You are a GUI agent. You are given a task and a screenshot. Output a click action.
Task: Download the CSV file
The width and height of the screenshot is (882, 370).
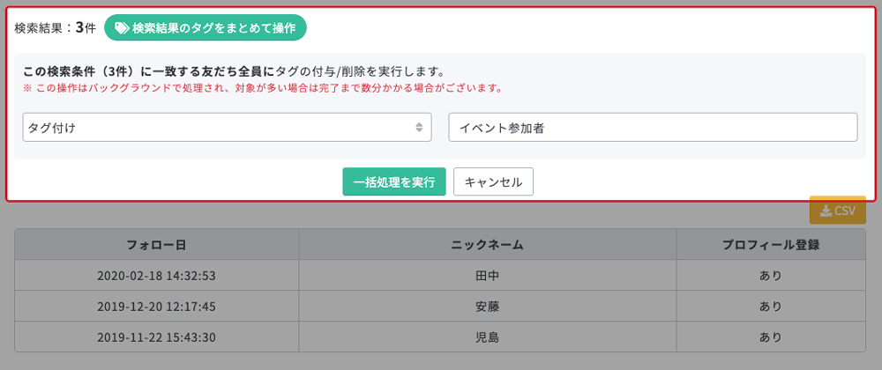838,211
